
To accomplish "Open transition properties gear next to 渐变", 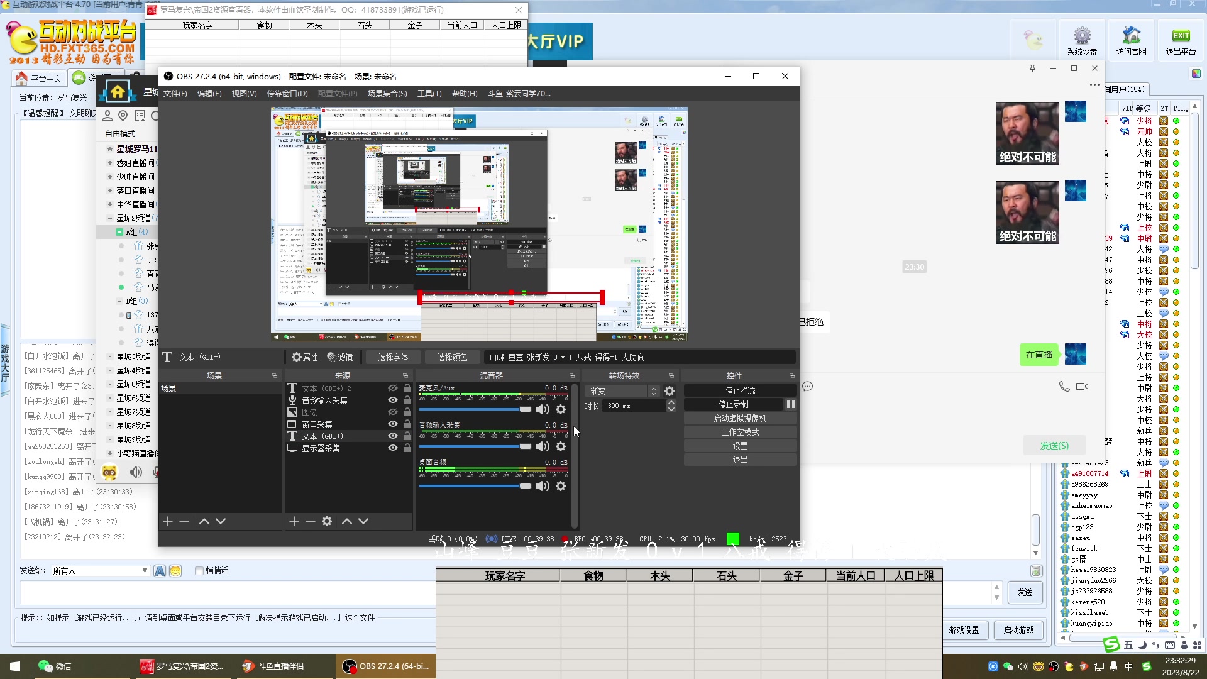I will 670,391.
